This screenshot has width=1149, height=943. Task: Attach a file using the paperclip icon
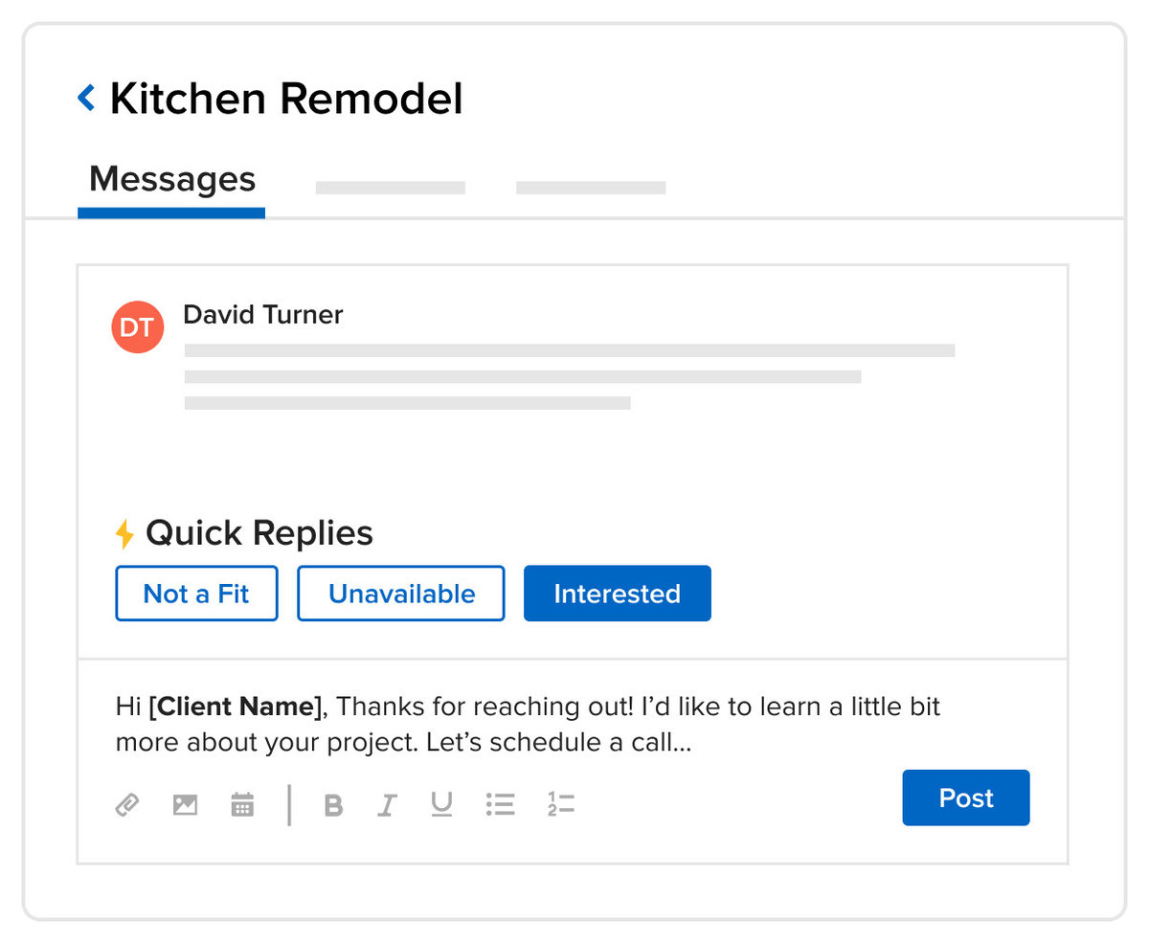pos(128,805)
